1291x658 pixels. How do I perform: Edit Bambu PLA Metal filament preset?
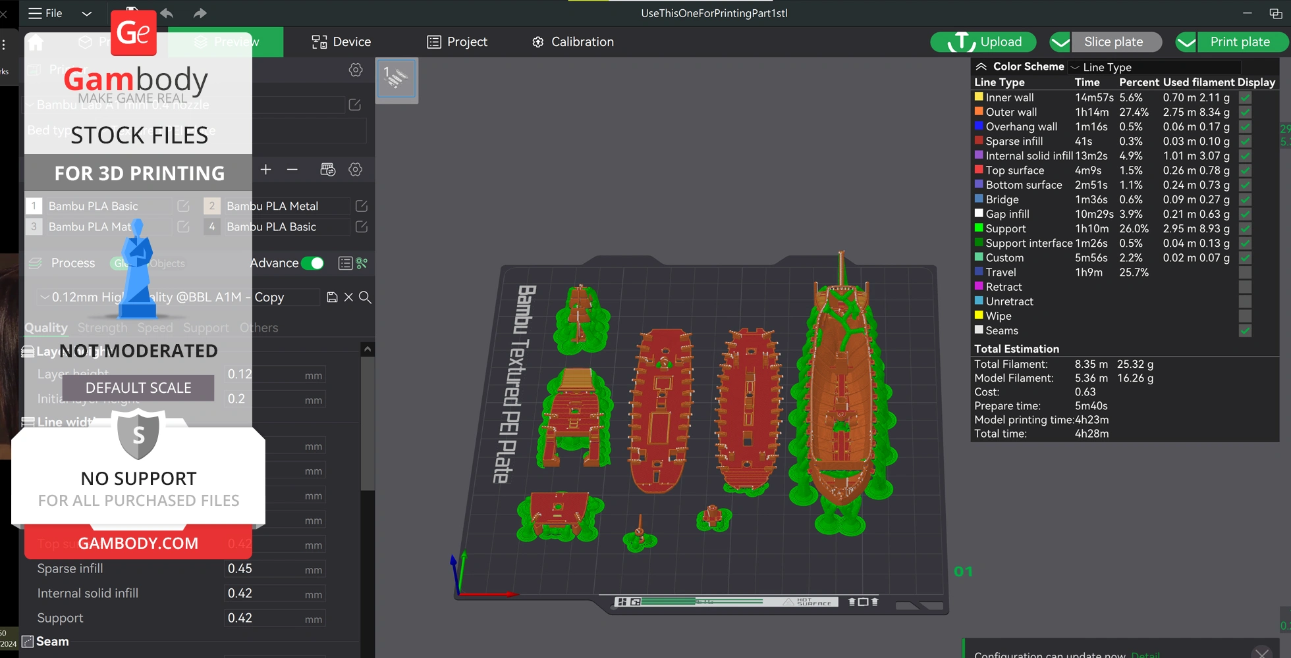[361, 206]
